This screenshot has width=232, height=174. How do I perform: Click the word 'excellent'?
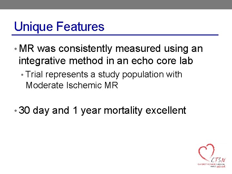coord(166,111)
